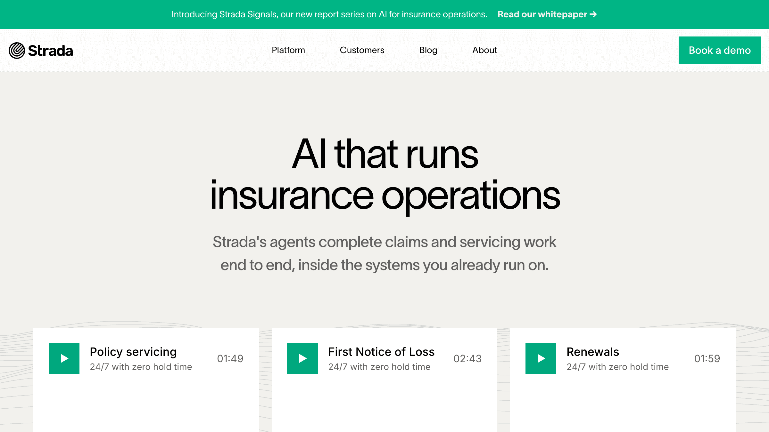
Task: Play the Renewals video
Action: pyautogui.click(x=541, y=358)
